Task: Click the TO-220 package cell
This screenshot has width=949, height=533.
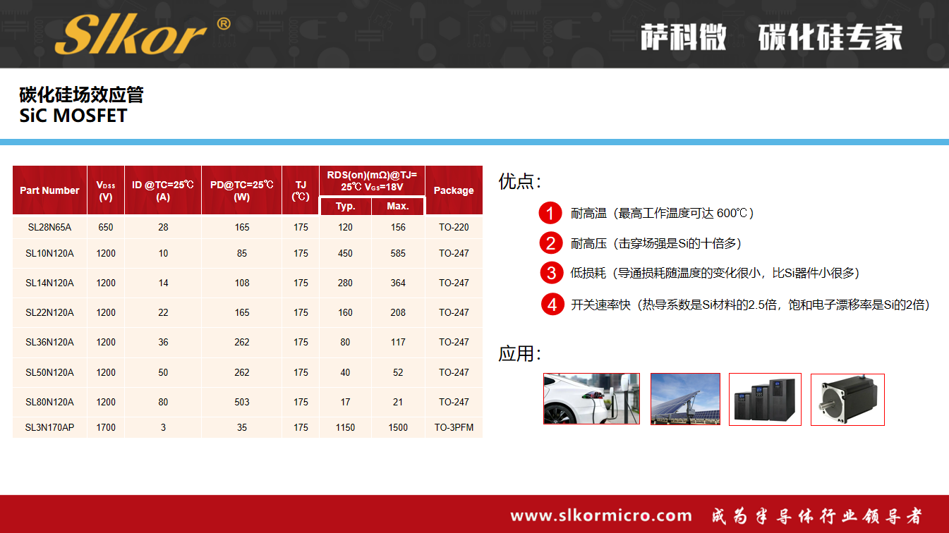Action: click(454, 227)
